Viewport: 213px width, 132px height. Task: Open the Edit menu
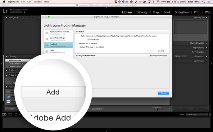[x=29, y=2]
